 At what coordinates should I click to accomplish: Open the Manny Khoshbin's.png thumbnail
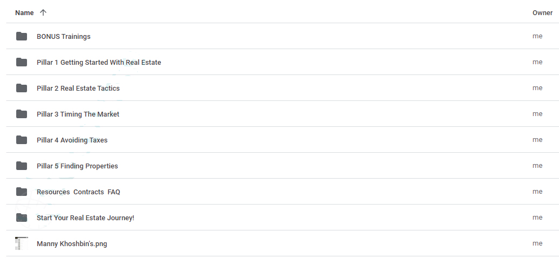click(x=22, y=243)
